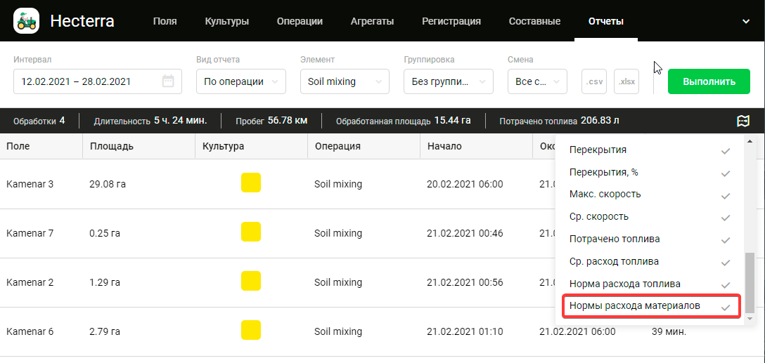This screenshot has width=765, height=363.
Task: Disable the Нормы расхода материалов column
Action: pyautogui.click(x=725, y=307)
